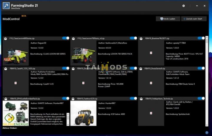This screenshot has height=136, width=212.
Task: Click scroll-up arrow of mod list scrollbar
Action: [207, 38]
